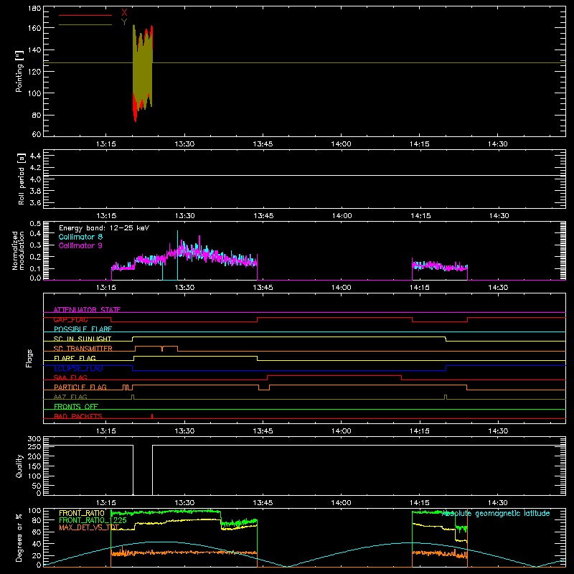Click the 'Absolute geomagnetic latitude' label
Image resolution: width=574 pixels, height=574 pixels.
click(496, 513)
